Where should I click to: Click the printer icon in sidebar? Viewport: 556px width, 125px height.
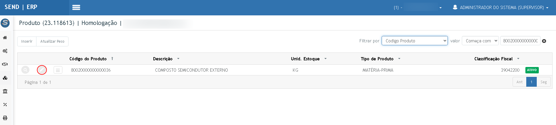pyautogui.click(x=5, y=118)
